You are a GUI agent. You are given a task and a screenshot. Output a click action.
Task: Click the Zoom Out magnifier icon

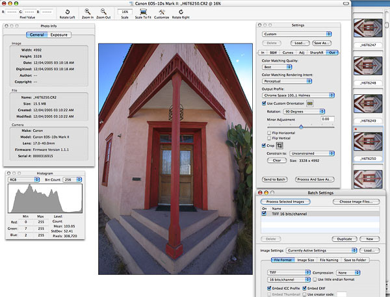pyautogui.click(x=104, y=11)
